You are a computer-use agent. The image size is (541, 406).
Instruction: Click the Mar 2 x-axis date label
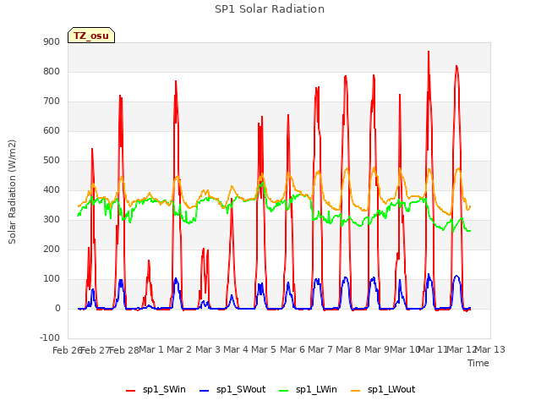coord(179,349)
